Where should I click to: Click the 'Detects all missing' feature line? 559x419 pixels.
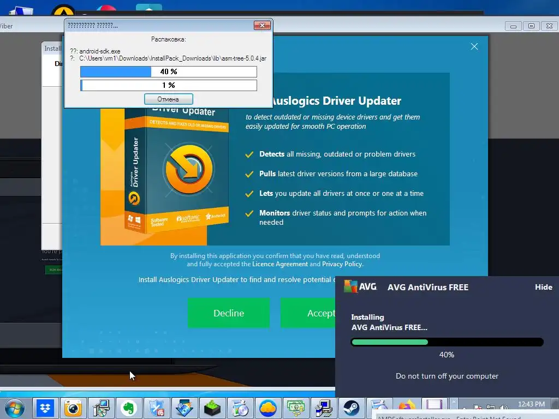click(x=337, y=154)
